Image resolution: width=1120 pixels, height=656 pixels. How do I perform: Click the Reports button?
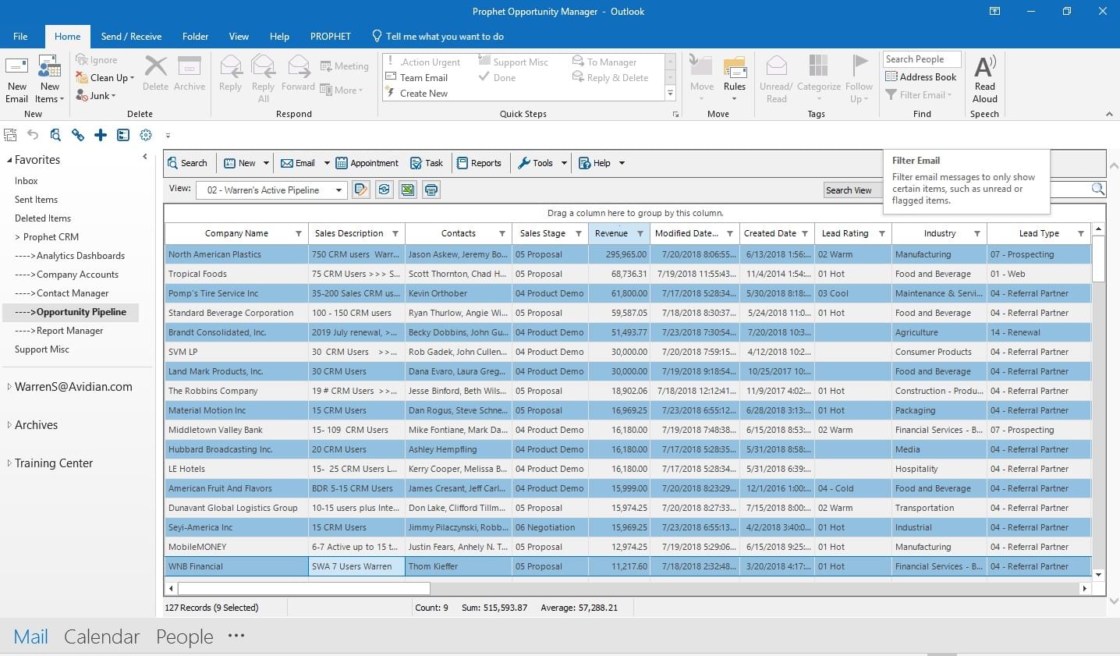479,163
